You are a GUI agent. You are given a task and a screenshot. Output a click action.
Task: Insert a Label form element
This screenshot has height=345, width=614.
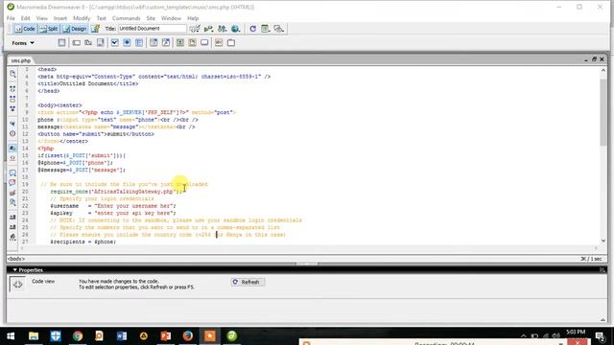click(x=219, y=42)
